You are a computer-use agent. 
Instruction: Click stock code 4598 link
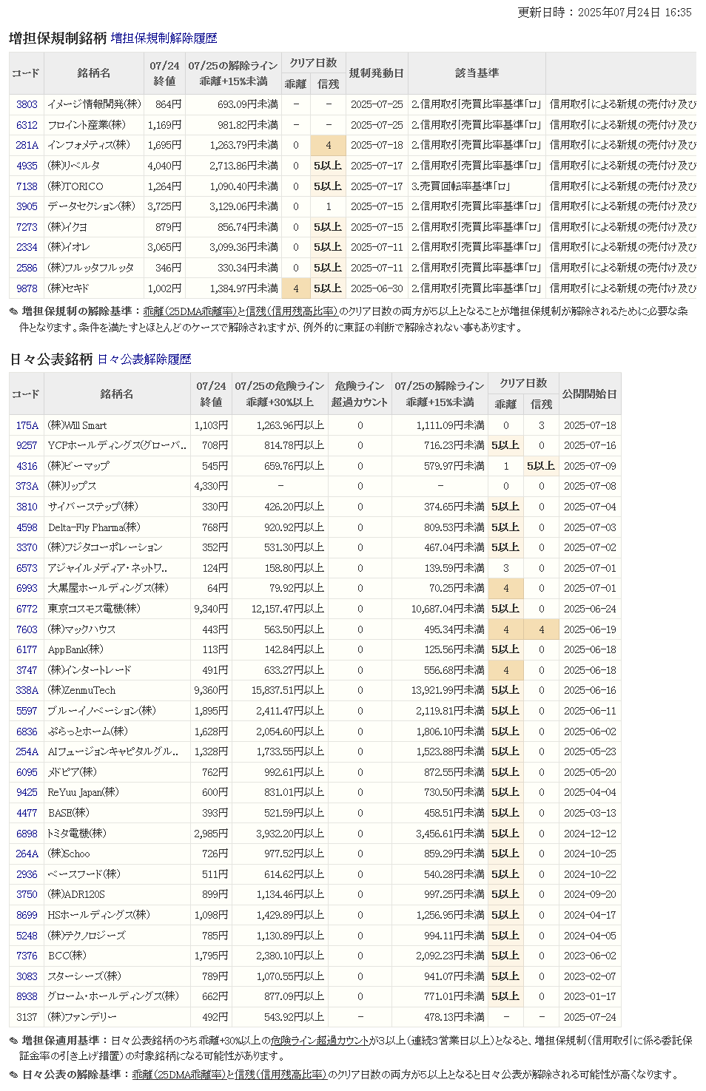[27, 527]
